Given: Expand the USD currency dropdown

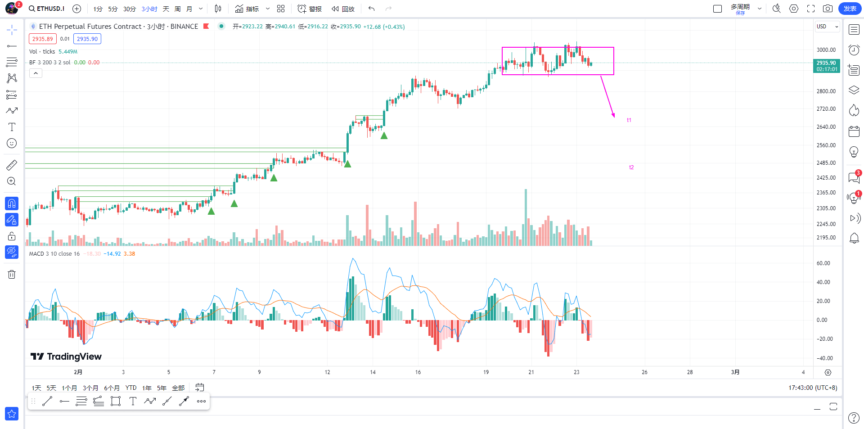Looking at the screenshot, I should [x=828, y=27].
